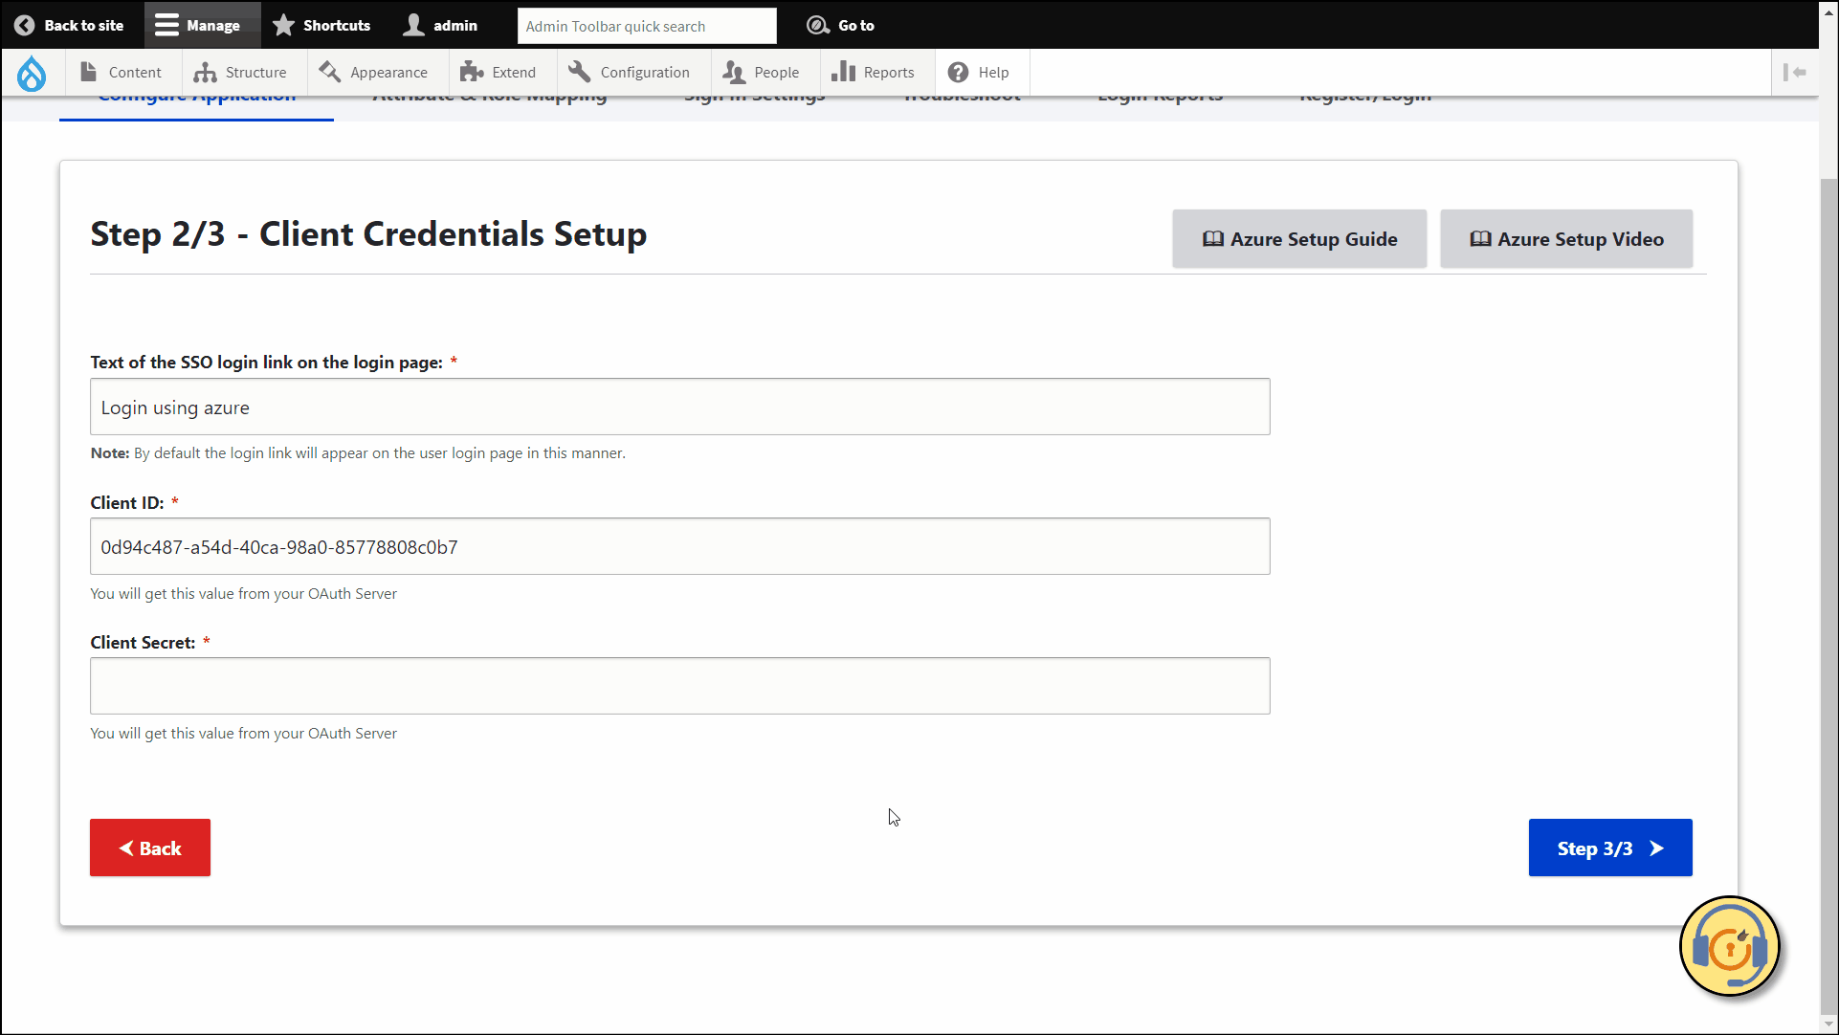Image resolution: width=1839 pixels, height=1035 pixels.
Task: Open the Content admin menu
Action: (x=122, y=73)
